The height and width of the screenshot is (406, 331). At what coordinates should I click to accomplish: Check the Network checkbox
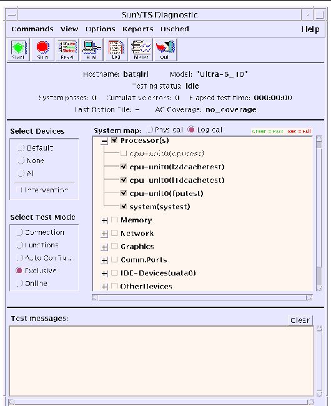[x=114, y=233]
